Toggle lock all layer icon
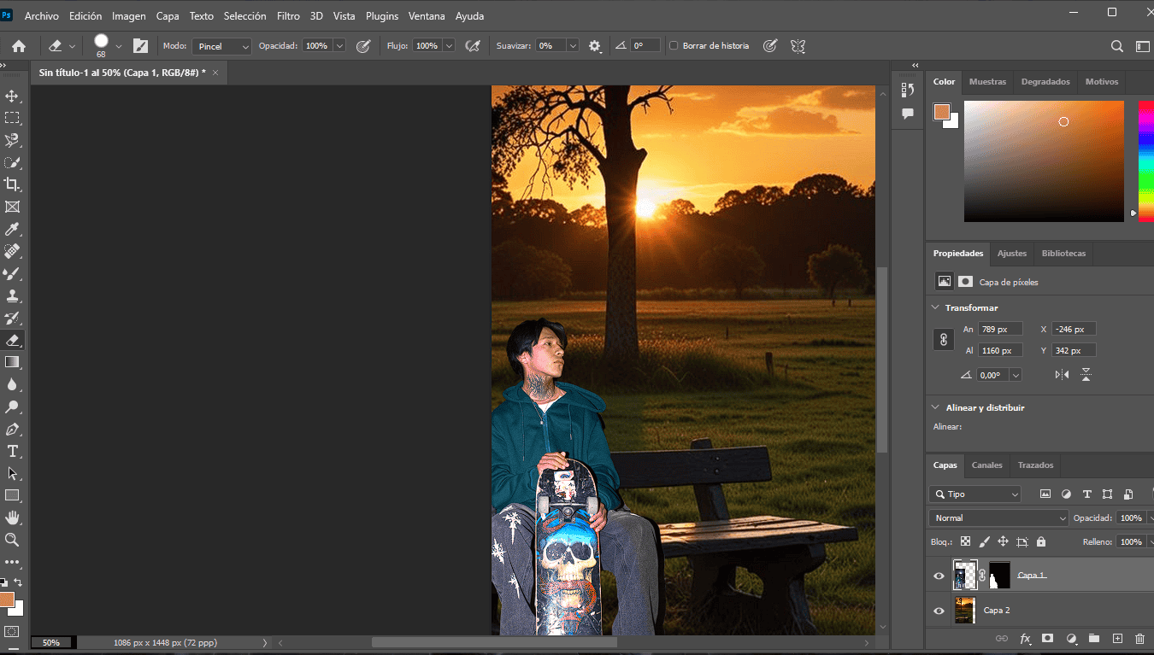 1040,541
